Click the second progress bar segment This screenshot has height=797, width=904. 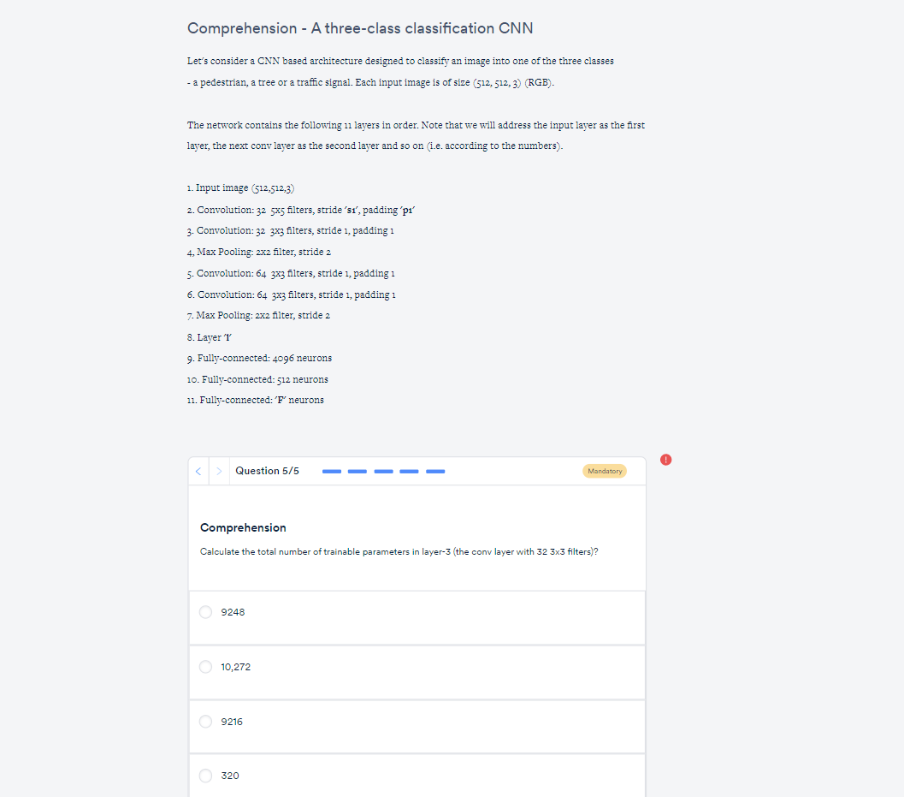point(357,471)
